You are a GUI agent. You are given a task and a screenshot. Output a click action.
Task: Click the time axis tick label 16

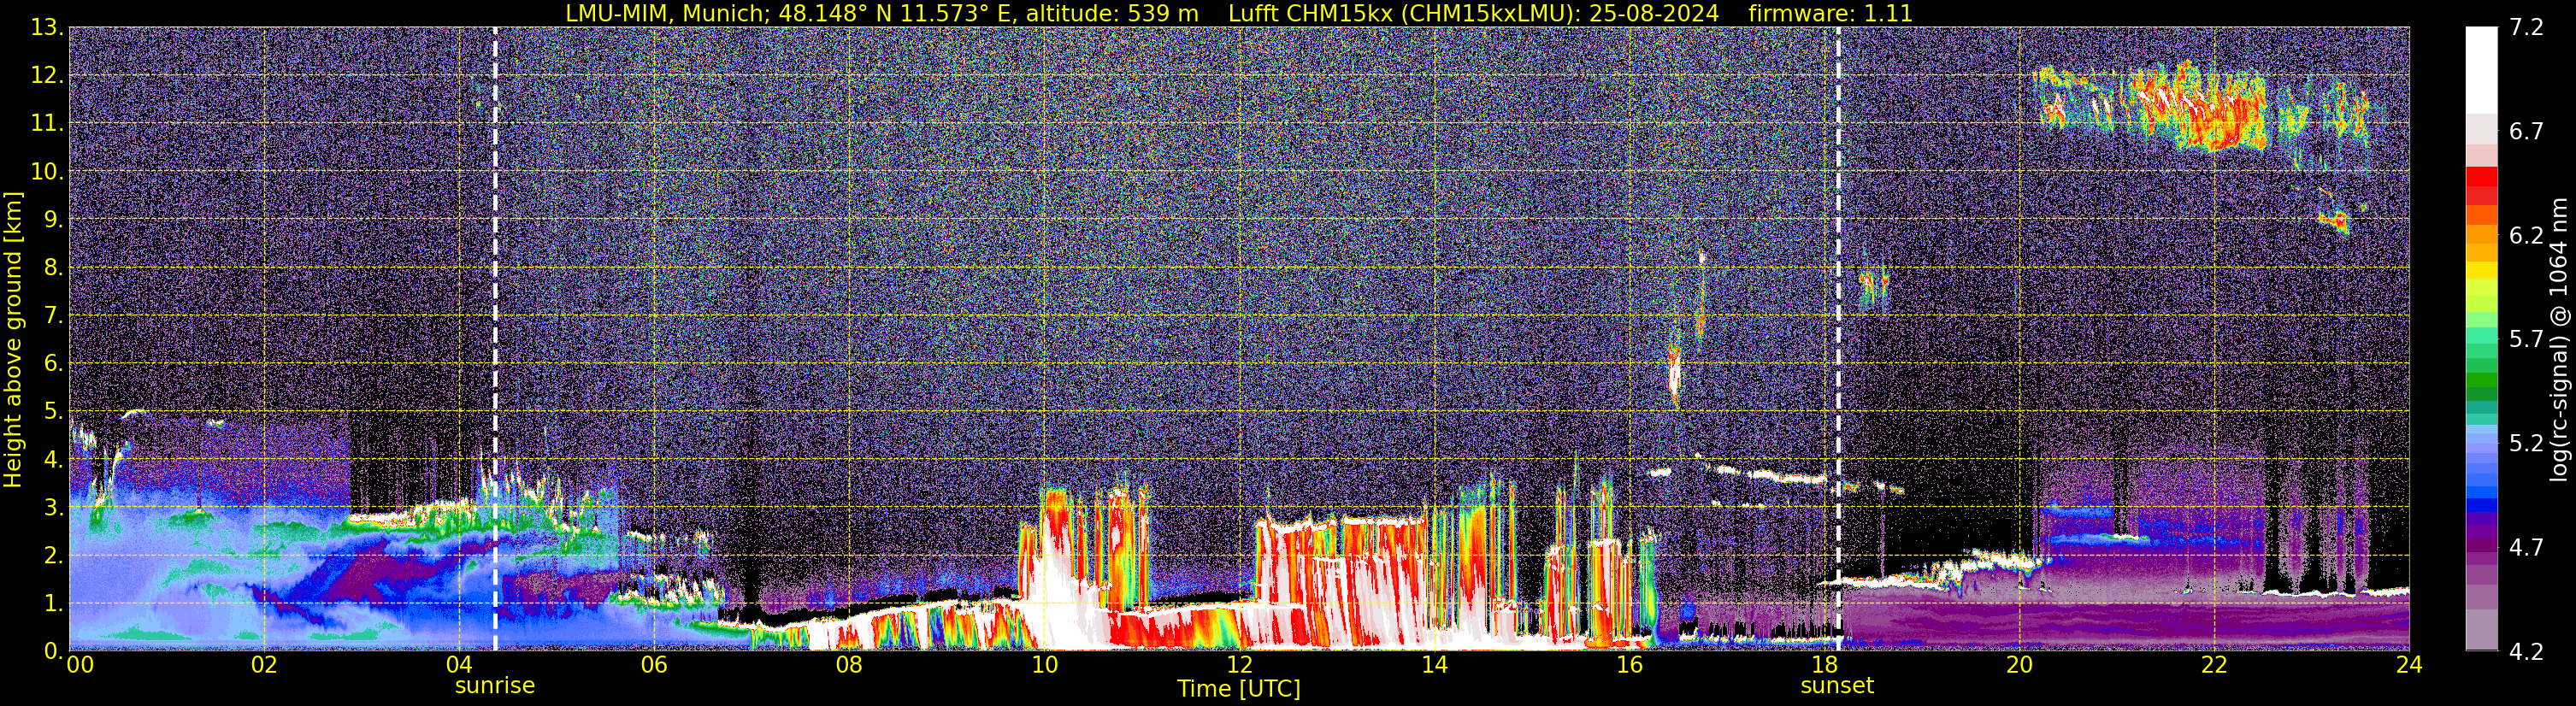point(1629,666)
